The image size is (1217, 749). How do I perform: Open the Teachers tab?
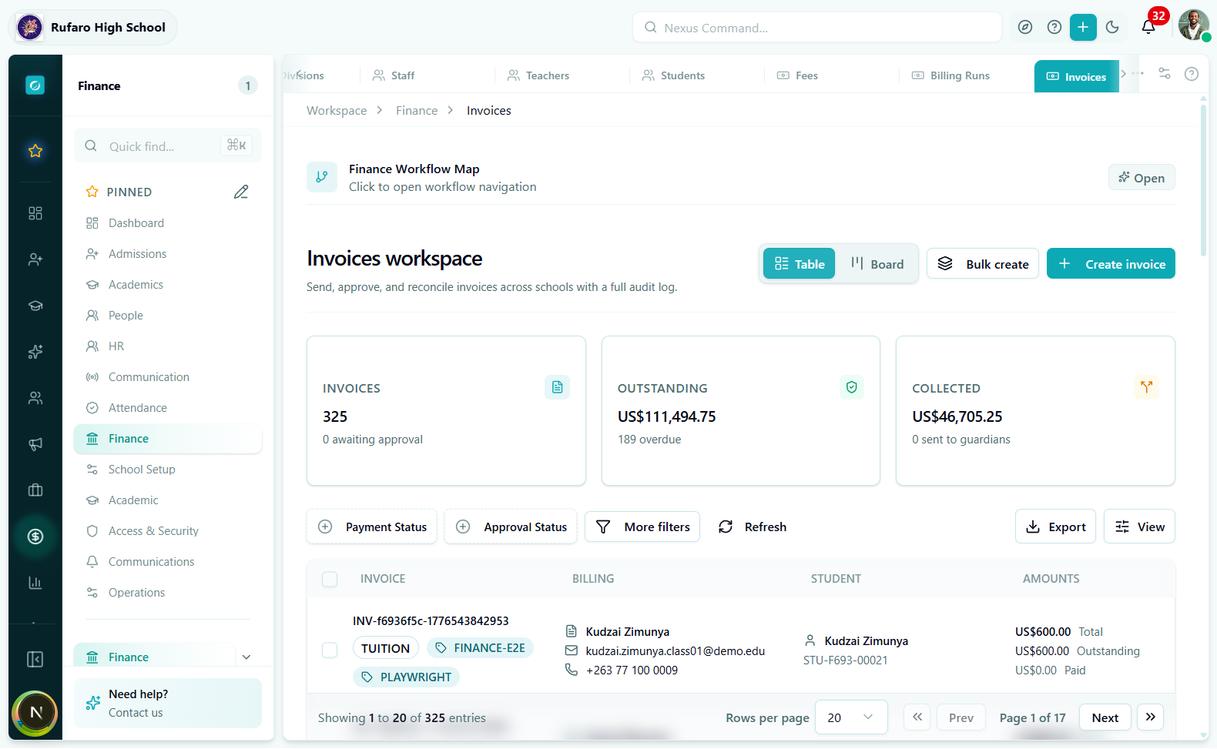click(x=538, y=75)
